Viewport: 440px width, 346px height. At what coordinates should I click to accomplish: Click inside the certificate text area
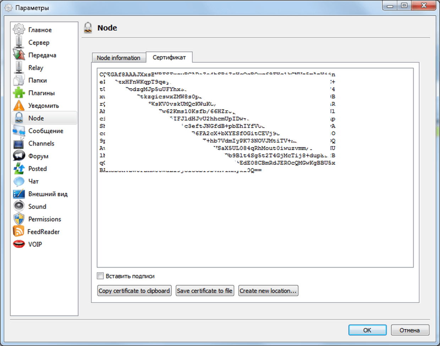(255, 220)
